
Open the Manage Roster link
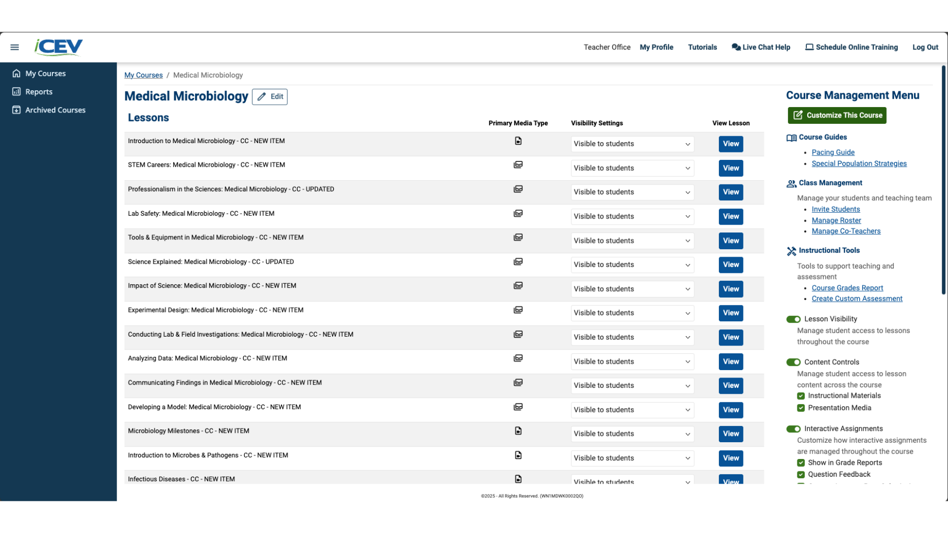(836, 221)
